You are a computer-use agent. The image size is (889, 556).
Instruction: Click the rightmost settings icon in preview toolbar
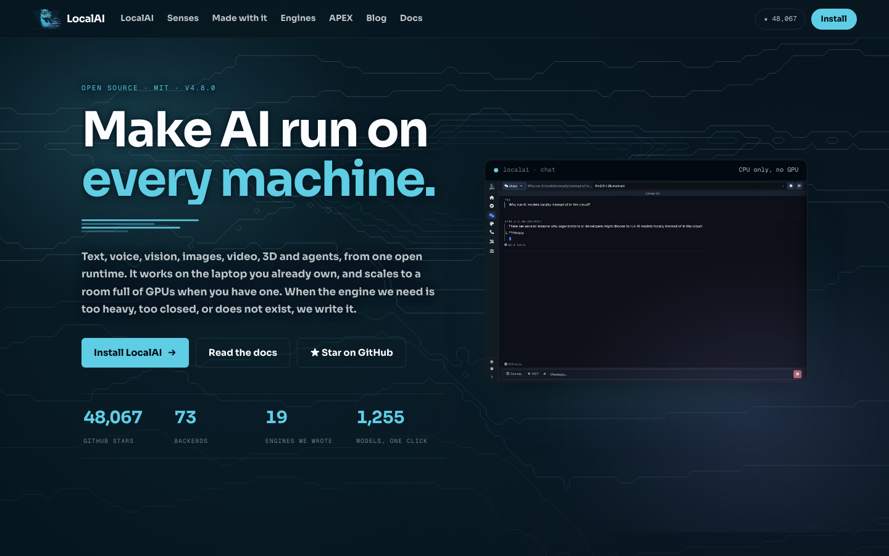pyautogui.click(x=799, y=186)
